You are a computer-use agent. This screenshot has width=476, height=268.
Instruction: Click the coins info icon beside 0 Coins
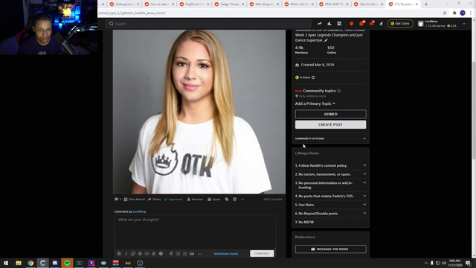click(x=313, y=77)
